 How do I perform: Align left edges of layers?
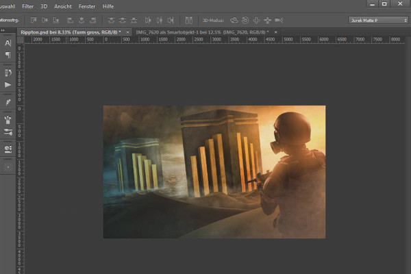click(x=71, y=20)
